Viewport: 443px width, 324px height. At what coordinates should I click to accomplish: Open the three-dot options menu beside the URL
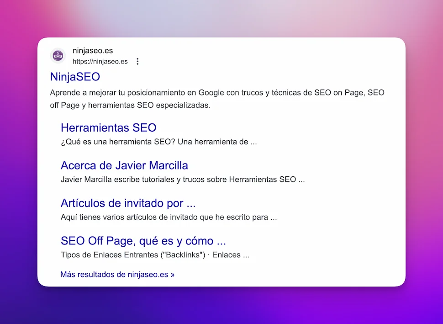137,61
